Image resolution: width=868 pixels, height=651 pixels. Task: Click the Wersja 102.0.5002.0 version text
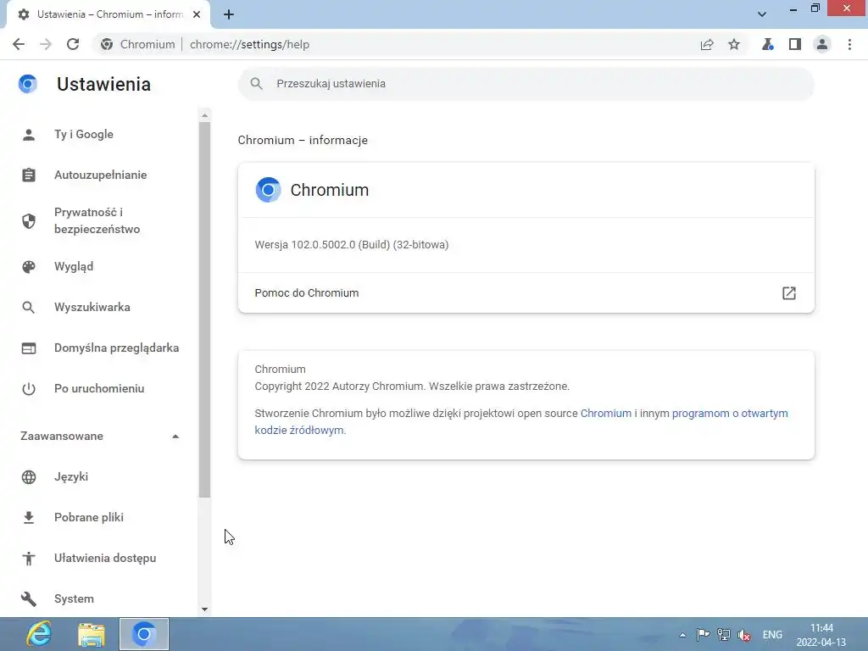(x=352, y=245)
